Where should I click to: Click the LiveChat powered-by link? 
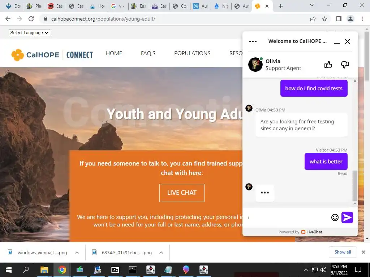point(311,232)
